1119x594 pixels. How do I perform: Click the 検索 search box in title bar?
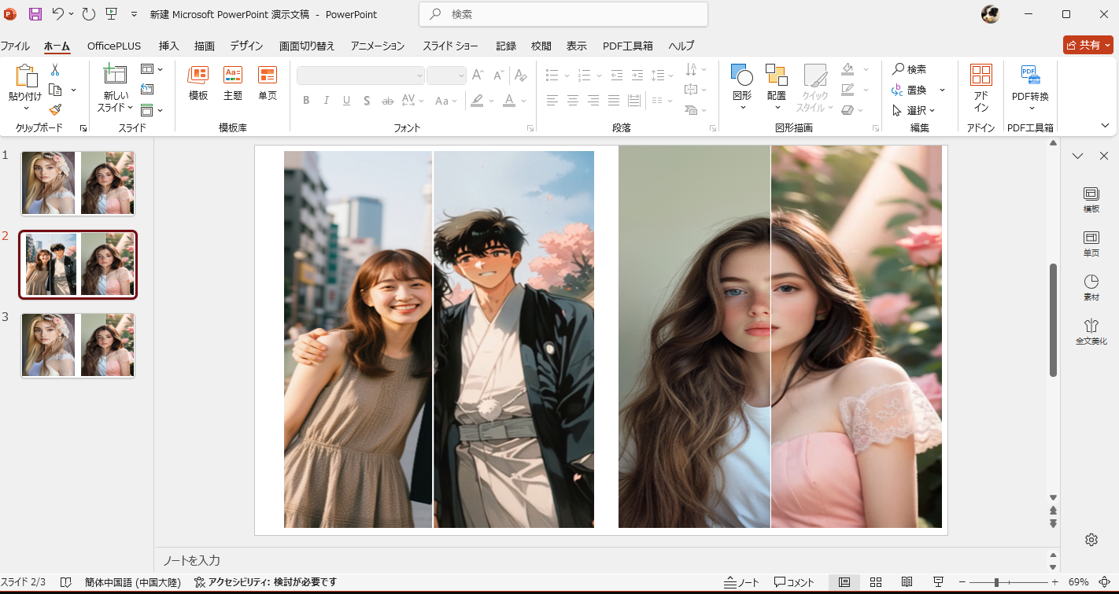pos(563,14)
